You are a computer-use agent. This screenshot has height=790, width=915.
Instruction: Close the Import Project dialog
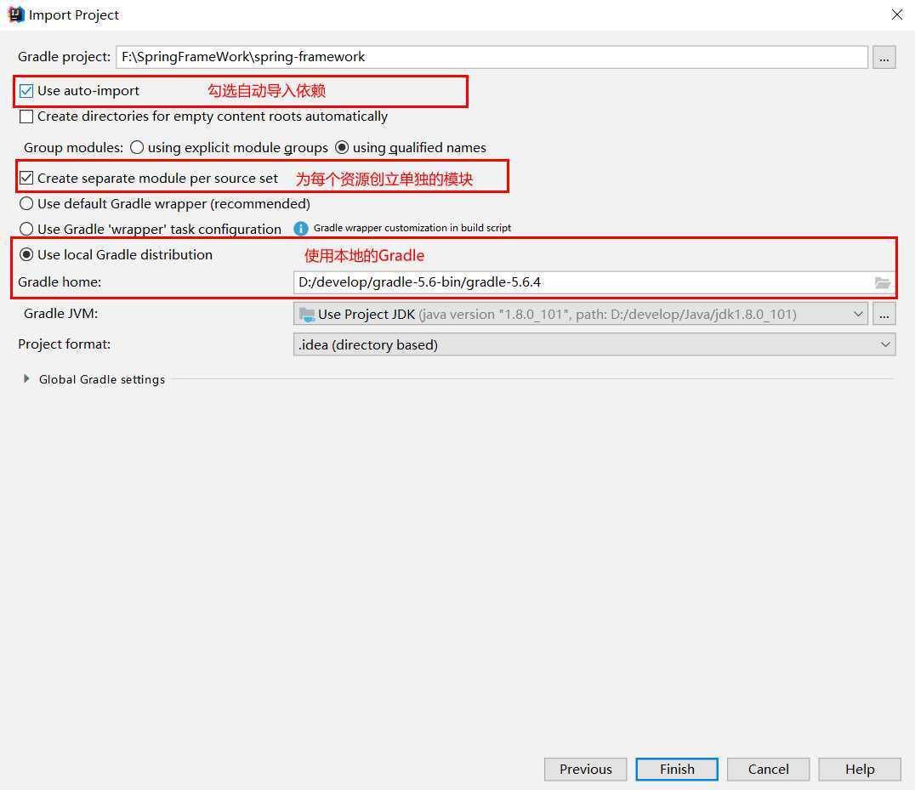tap(897, 14)
